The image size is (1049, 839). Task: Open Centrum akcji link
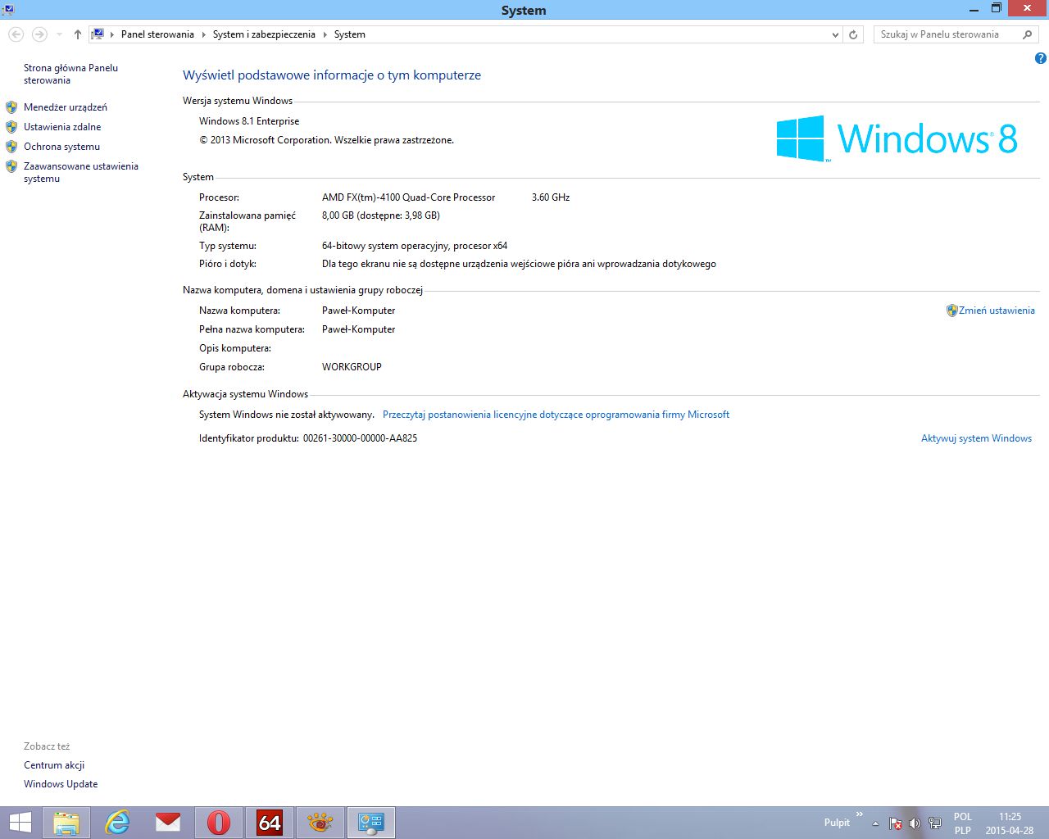tap(54, 765)
